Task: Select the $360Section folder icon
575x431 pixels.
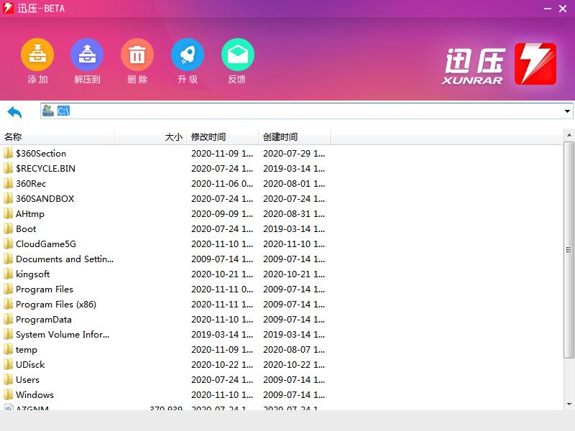Action: point(8,153)
